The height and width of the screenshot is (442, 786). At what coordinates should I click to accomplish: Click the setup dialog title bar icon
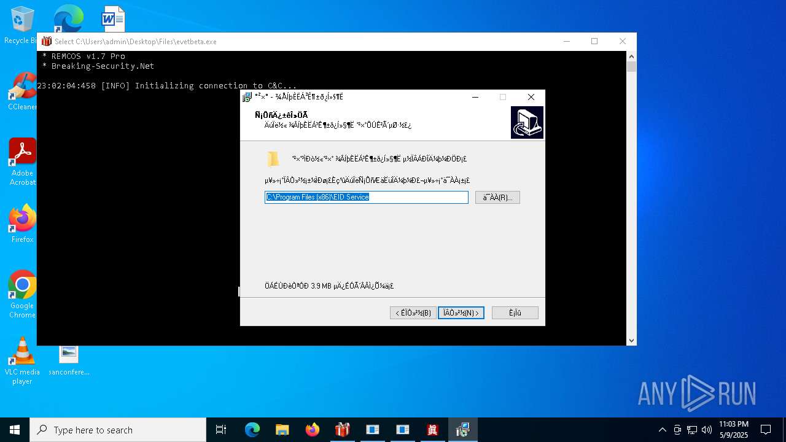click(x=247, y=97)
